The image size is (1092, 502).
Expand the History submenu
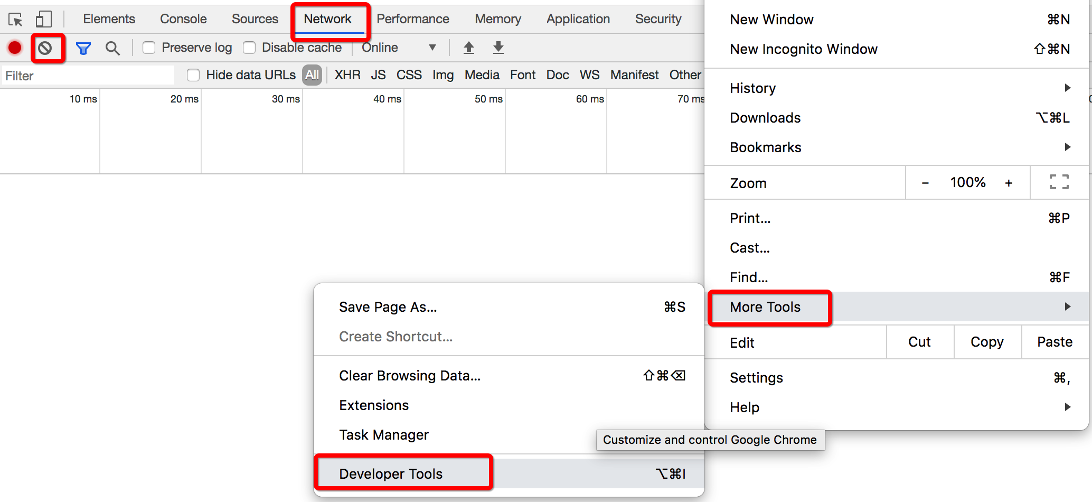tap(897, 88)
